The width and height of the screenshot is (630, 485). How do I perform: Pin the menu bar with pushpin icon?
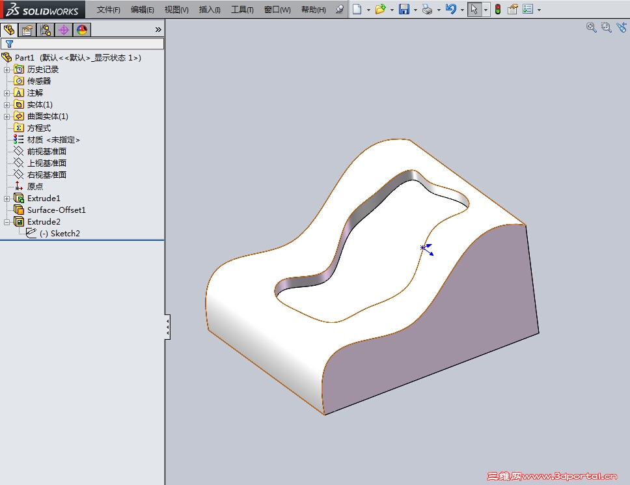(x=340, y=9)
